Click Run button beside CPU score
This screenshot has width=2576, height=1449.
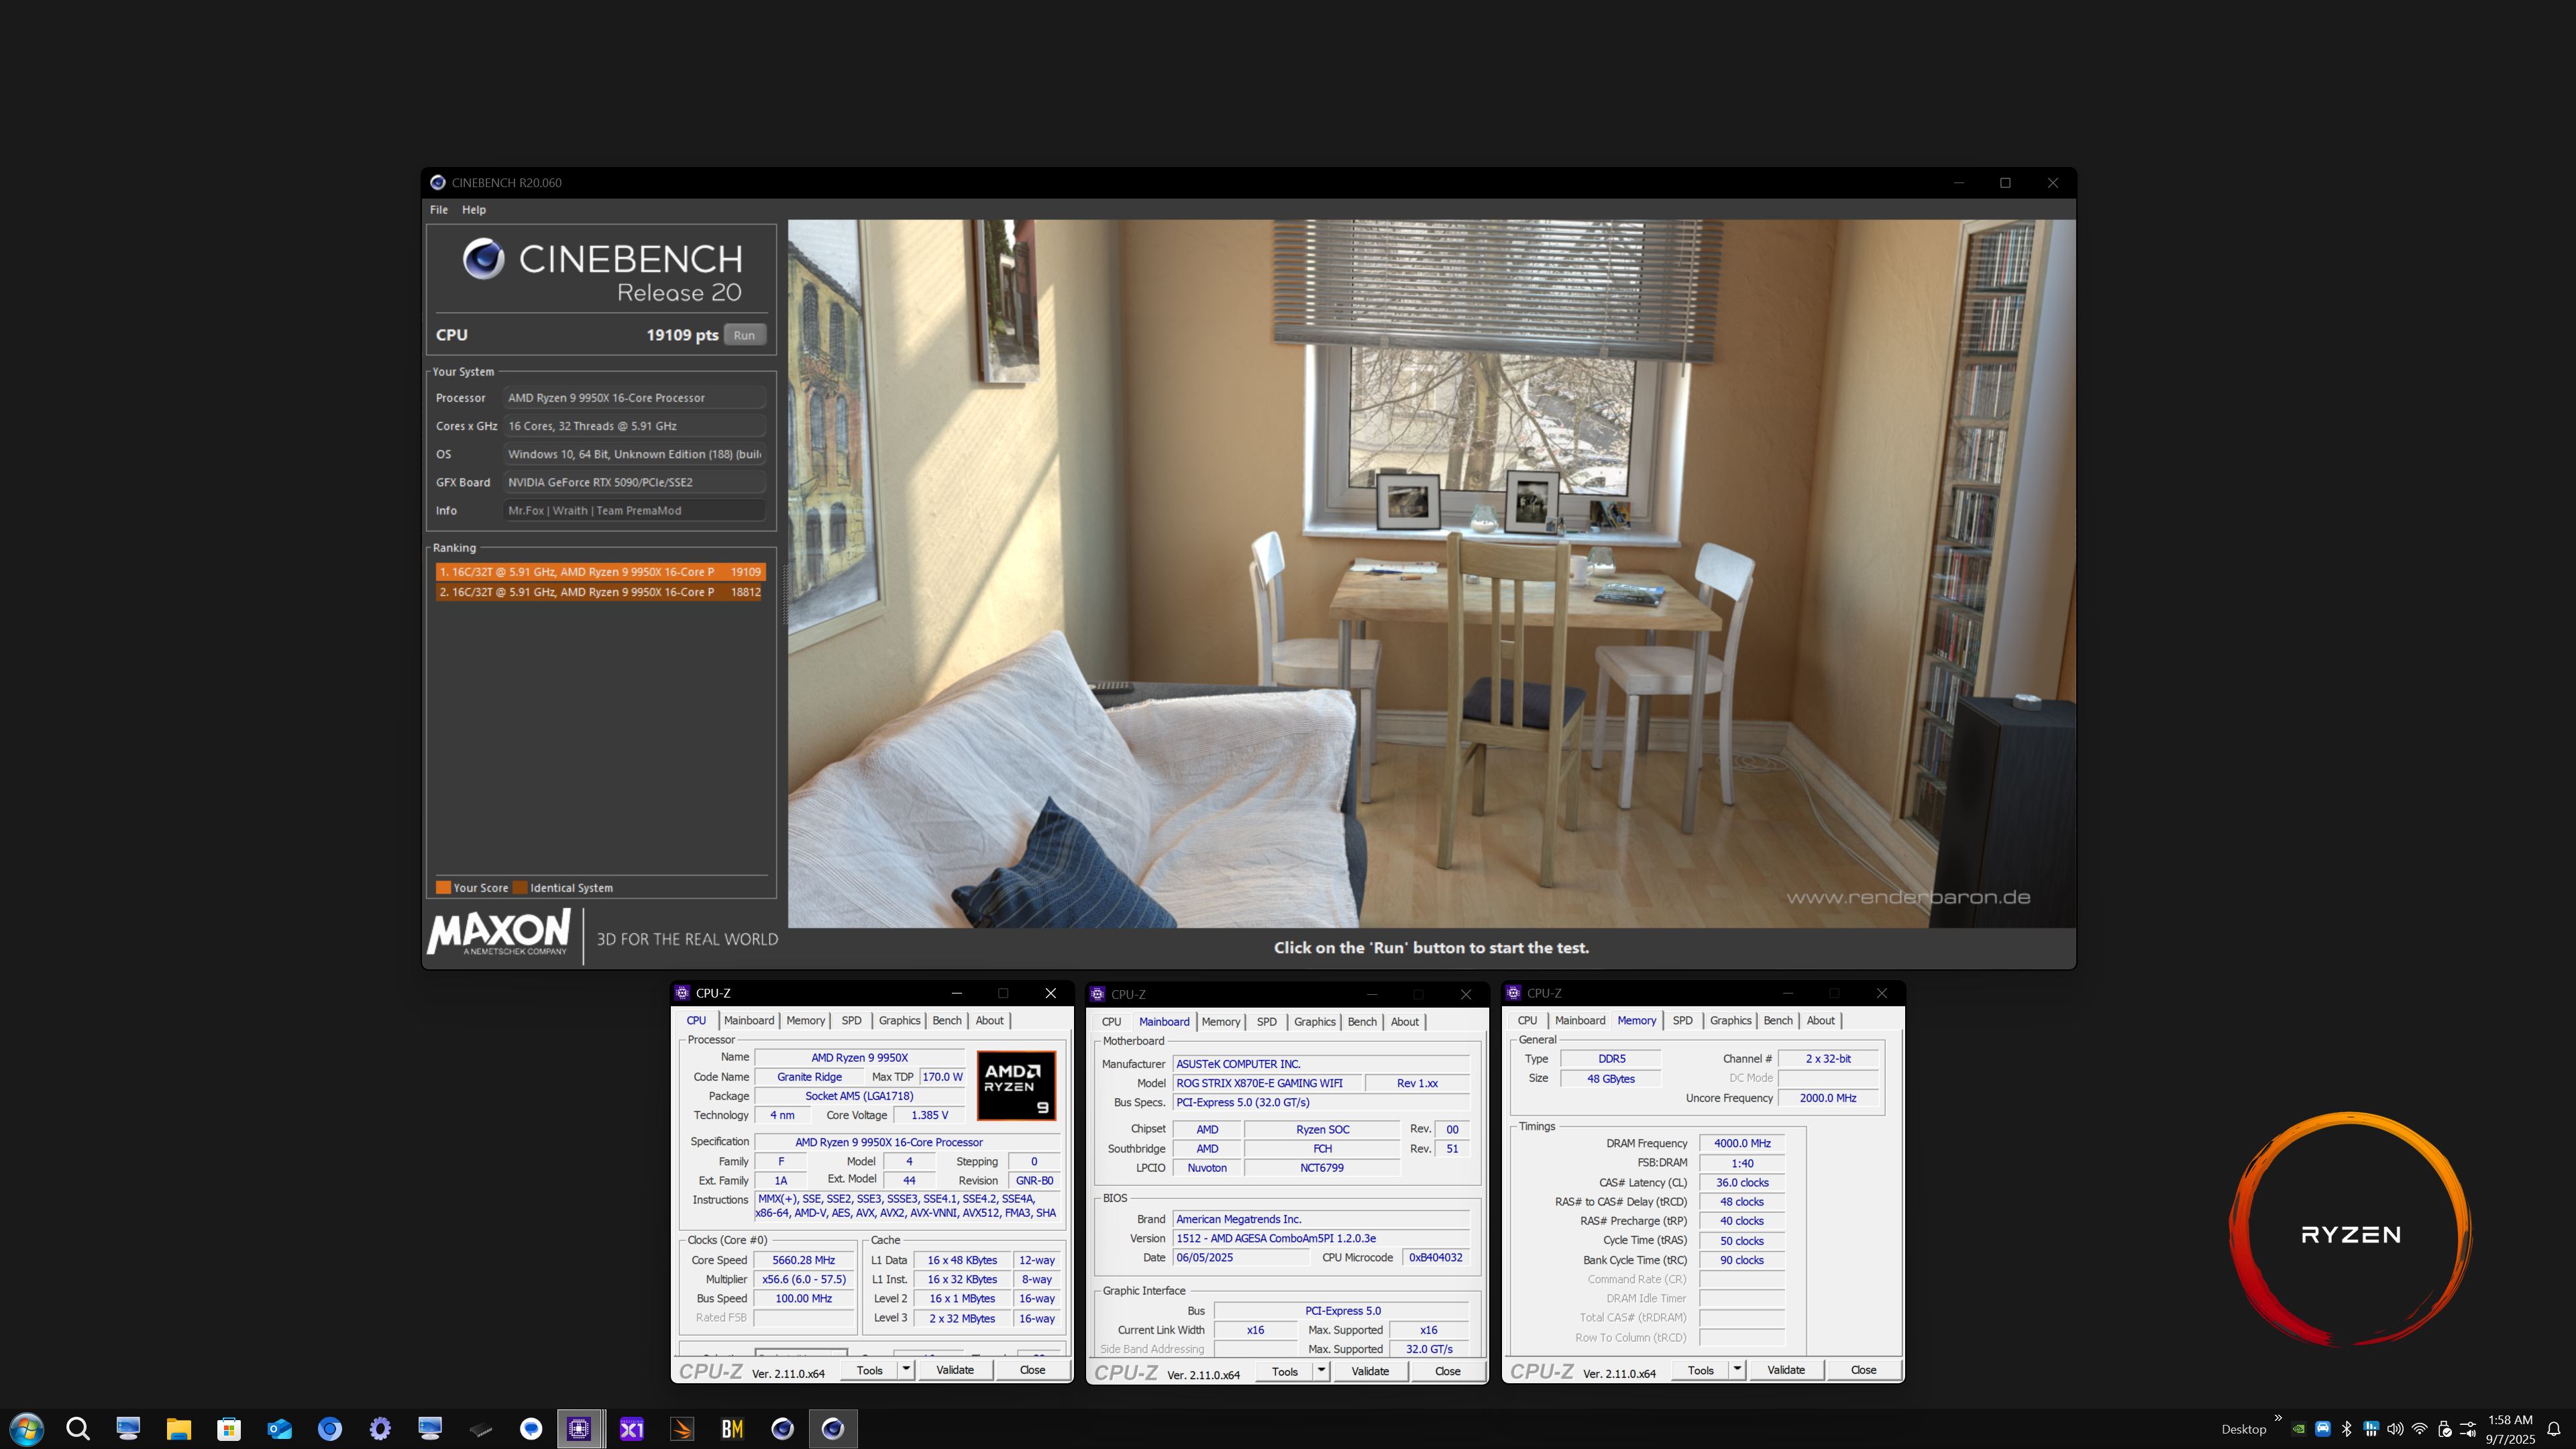(x=744, y=335)
